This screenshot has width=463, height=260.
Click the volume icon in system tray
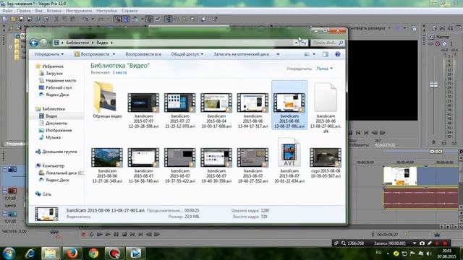coord(429,253)
